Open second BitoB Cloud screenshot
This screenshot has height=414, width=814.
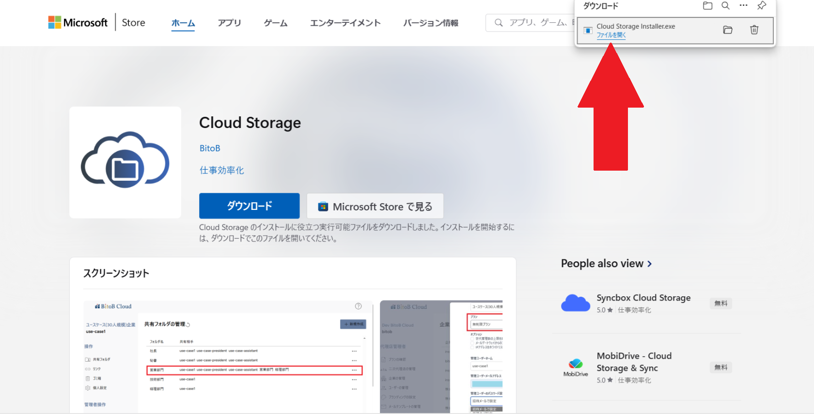[x=441, y=356]
